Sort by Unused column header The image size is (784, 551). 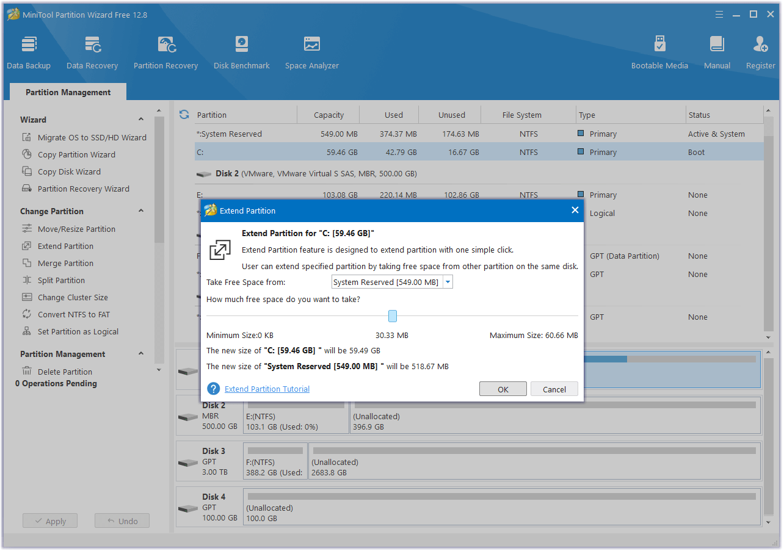[450, 115]
